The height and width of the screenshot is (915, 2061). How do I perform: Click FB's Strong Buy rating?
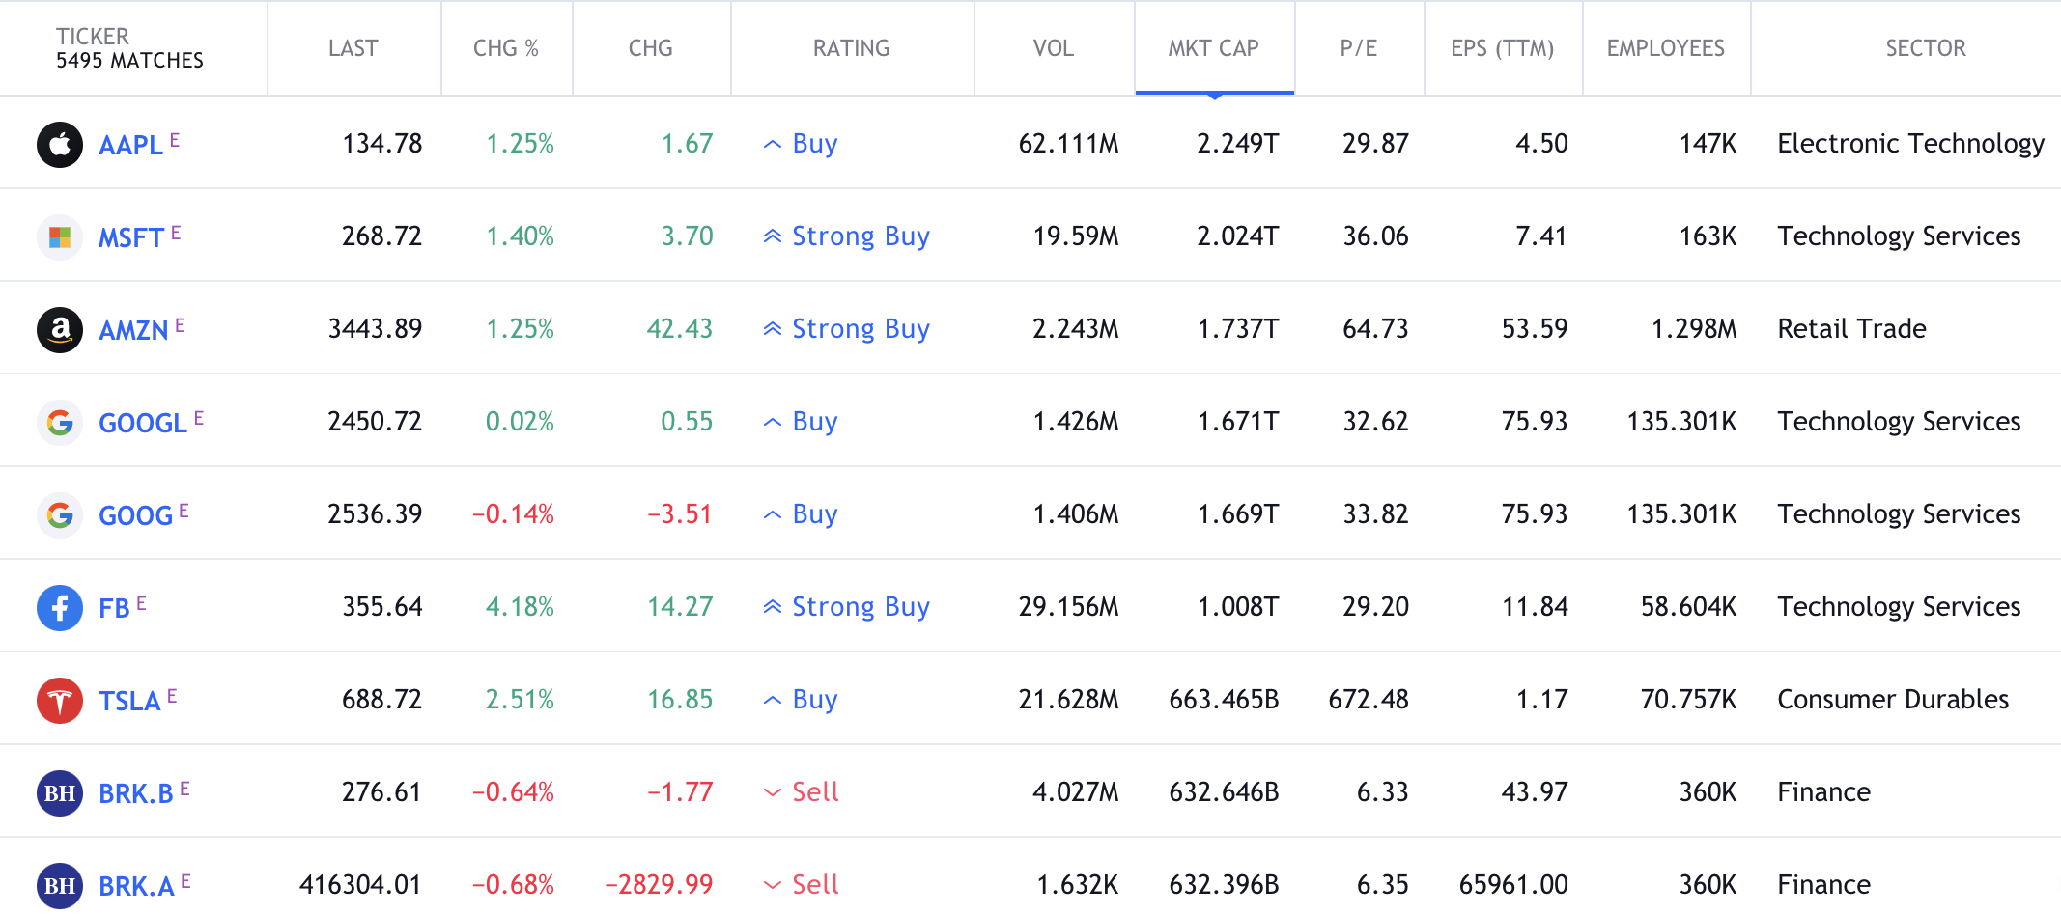click(846, 607)
